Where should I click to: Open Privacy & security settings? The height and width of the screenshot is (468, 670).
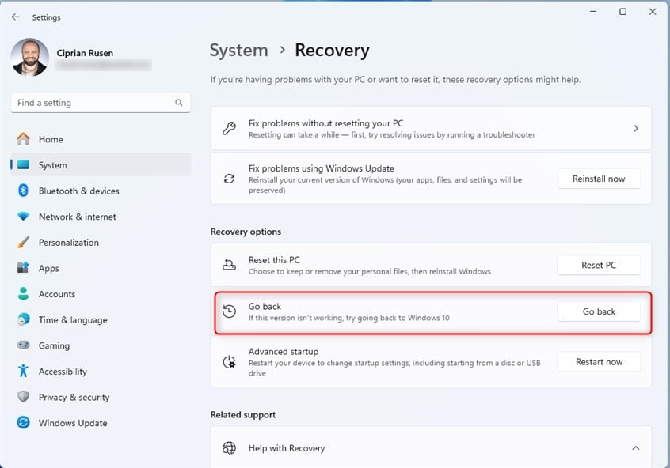click(x=101, y=397)
